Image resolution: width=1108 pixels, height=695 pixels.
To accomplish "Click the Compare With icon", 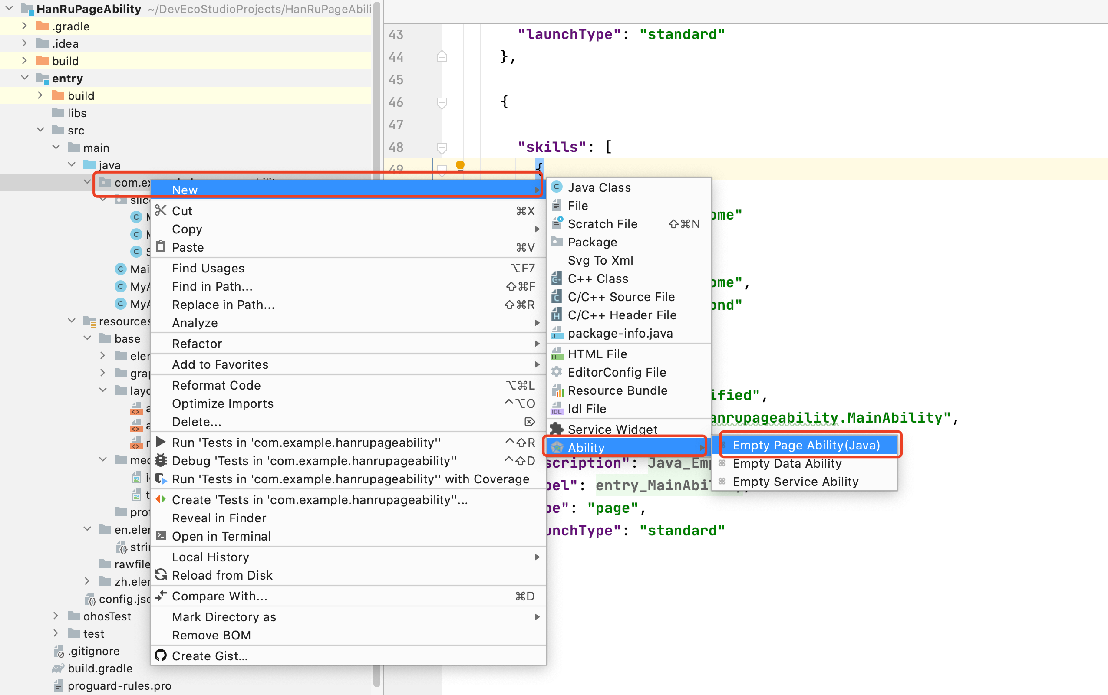I will [x=161, y=596].
